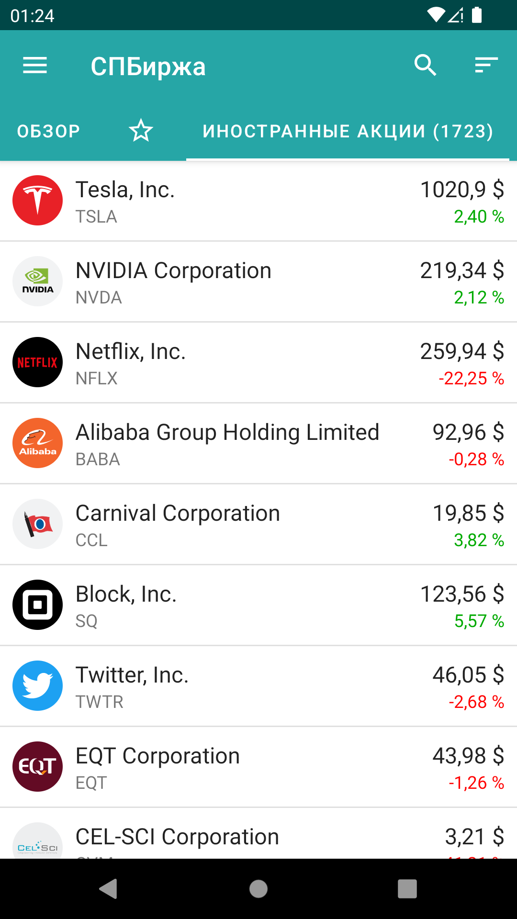The image size is (517, 919).
Task: Tap the Tesla logo icon
Action: [x=37, y=201]
